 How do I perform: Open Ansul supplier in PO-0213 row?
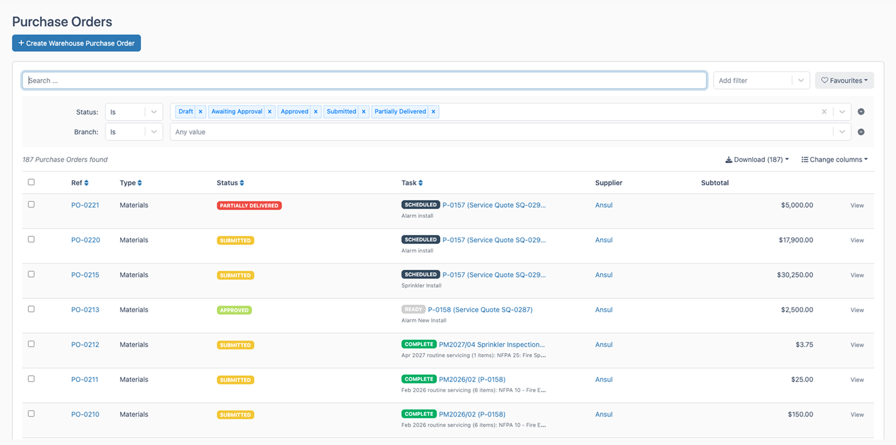(604, 310)
